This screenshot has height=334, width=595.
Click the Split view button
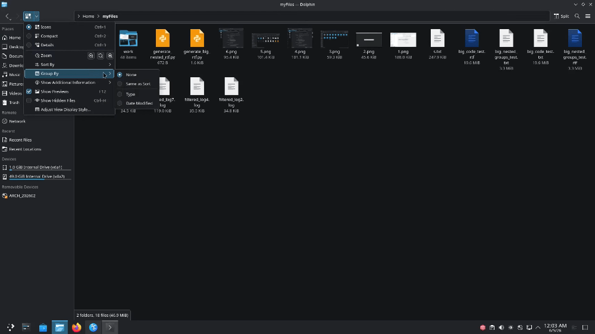click(561, 16)
